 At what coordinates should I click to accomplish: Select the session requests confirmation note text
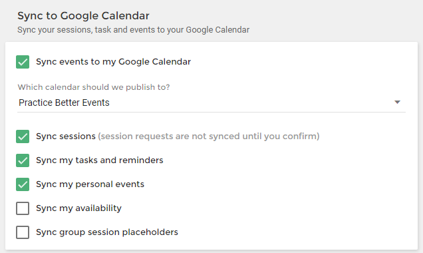coord(209,136)
